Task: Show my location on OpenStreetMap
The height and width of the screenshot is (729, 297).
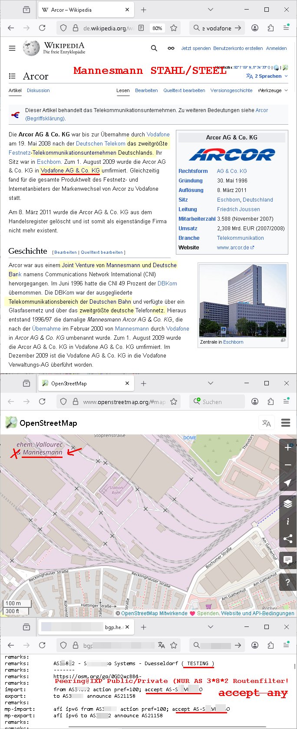Action: tap(287, 483)
